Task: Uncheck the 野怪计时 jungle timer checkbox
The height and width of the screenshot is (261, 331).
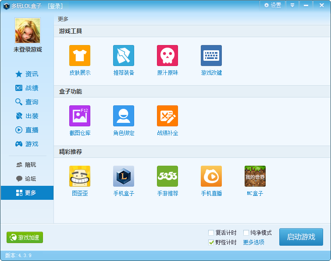Action: (211, 242)
